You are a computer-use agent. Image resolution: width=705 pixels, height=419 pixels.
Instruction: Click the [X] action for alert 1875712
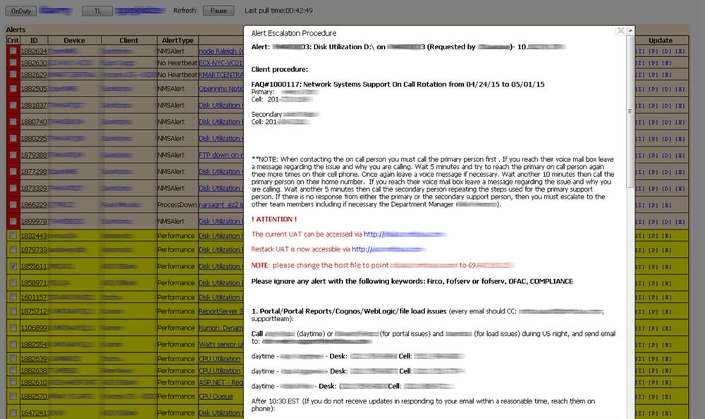click(667, 312)
